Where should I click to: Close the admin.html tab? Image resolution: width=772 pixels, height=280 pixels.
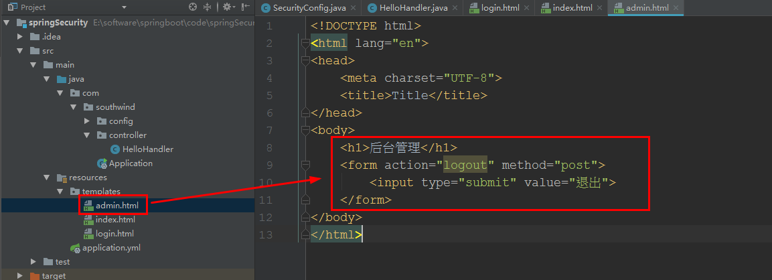(x=676, y=8)
